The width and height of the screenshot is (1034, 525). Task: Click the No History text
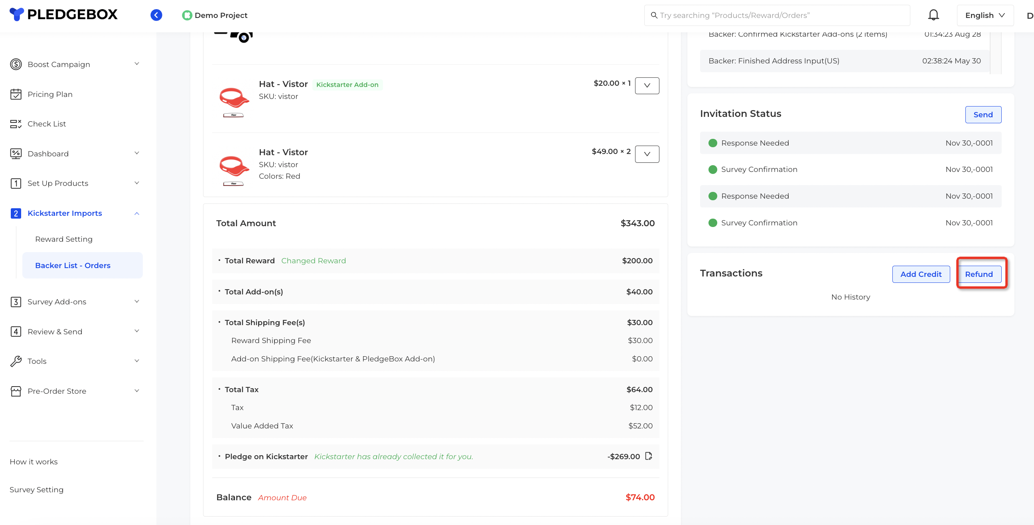coord(850,297)
